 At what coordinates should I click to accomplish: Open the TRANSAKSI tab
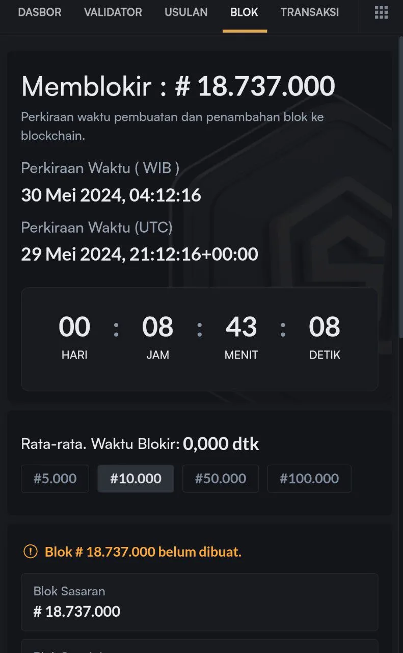coord(310,13)
